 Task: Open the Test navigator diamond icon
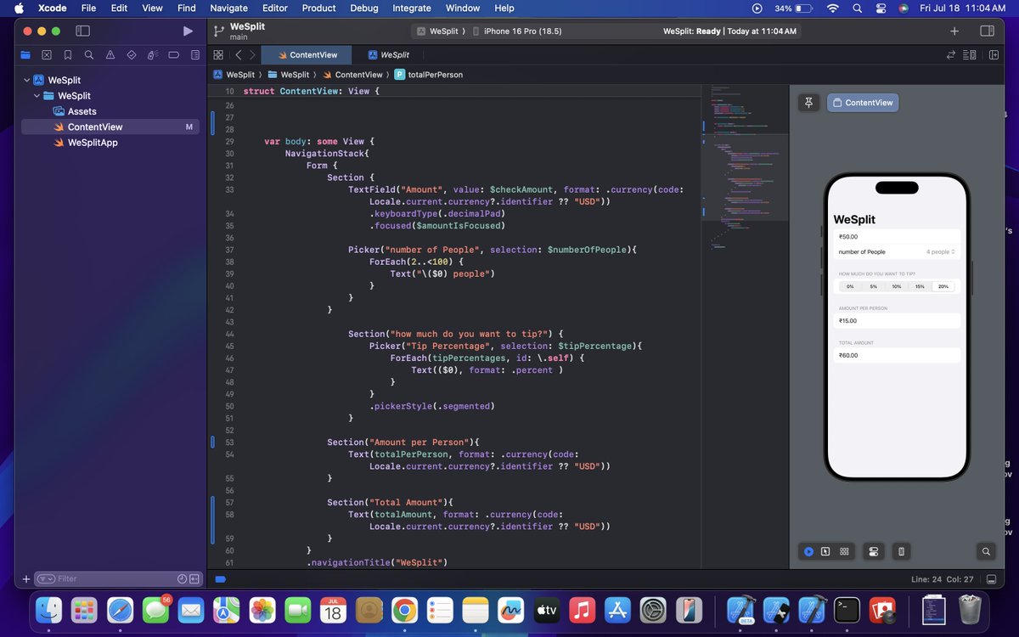(x=132, y=55)
